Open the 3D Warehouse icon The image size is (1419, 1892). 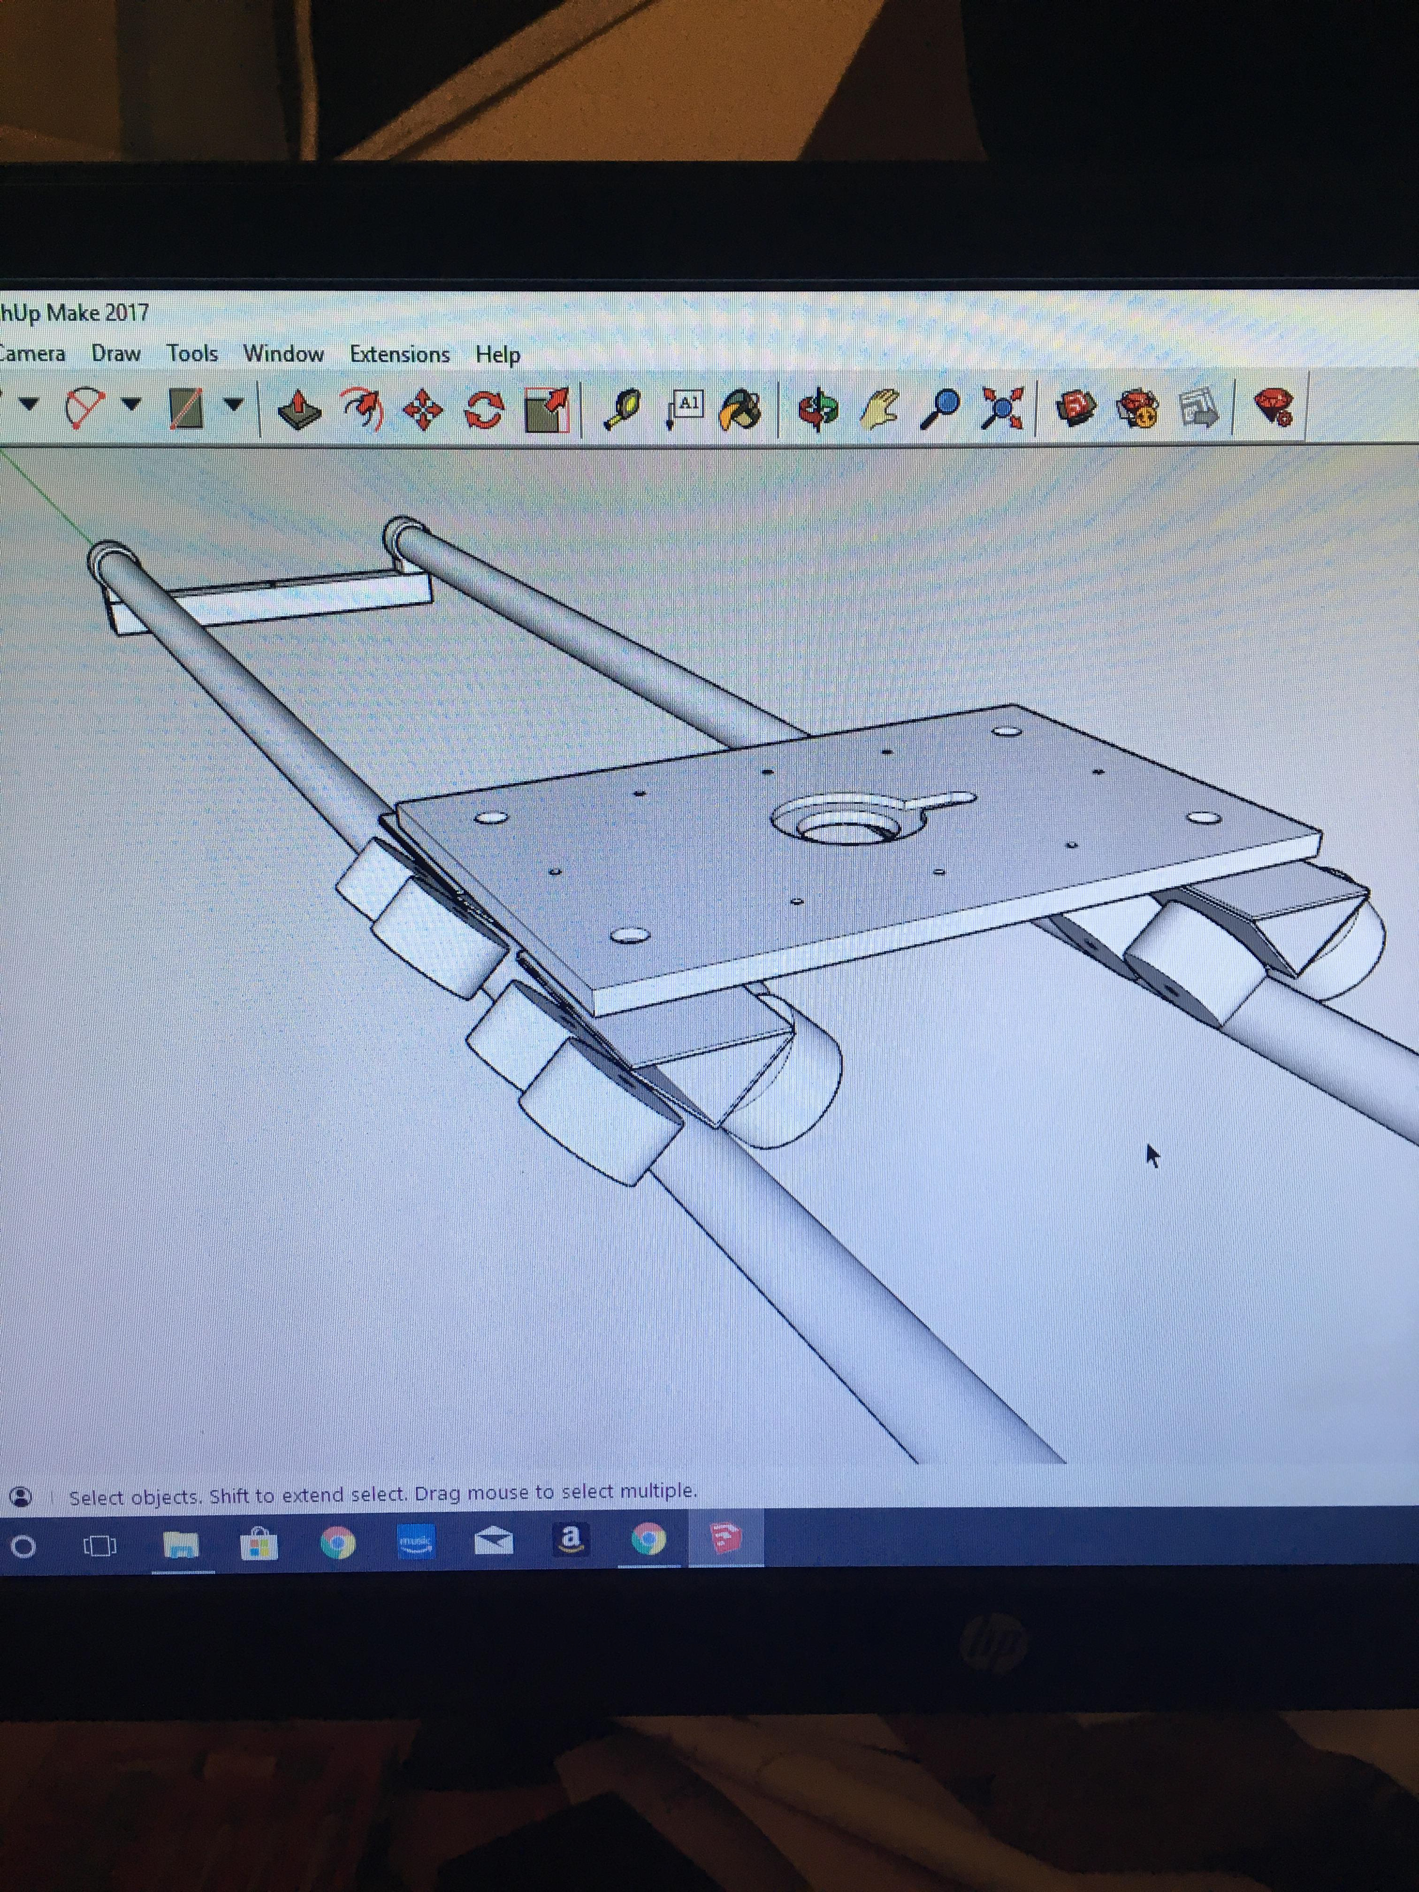click(1076, 408)
